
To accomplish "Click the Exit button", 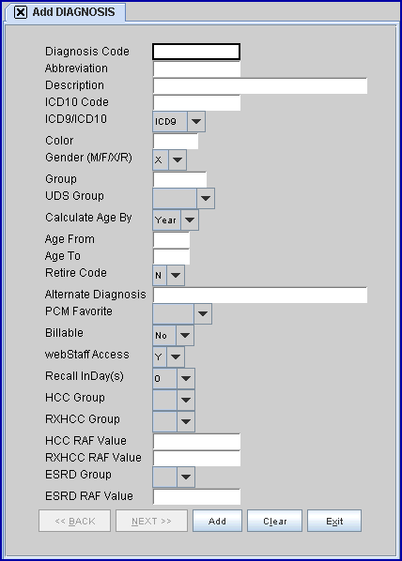I will click(334, 521).
